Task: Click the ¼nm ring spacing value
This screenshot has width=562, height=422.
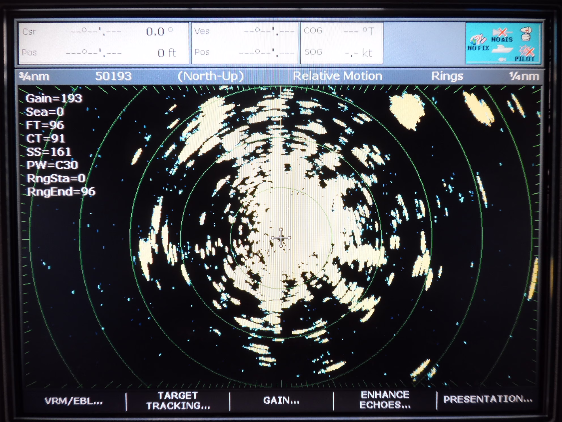Action: 524,76
